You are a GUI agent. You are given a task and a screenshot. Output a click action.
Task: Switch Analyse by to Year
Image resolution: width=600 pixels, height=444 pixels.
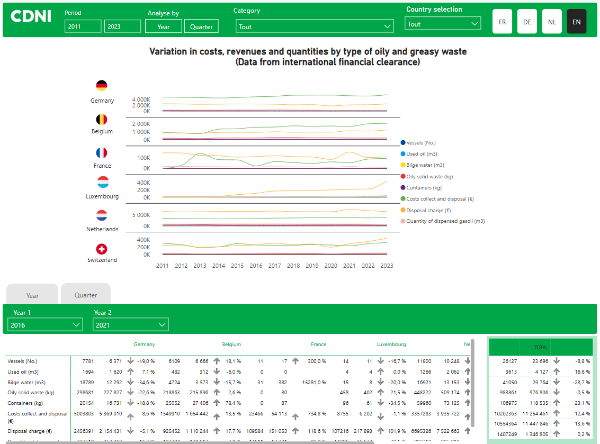click(164, 26)
